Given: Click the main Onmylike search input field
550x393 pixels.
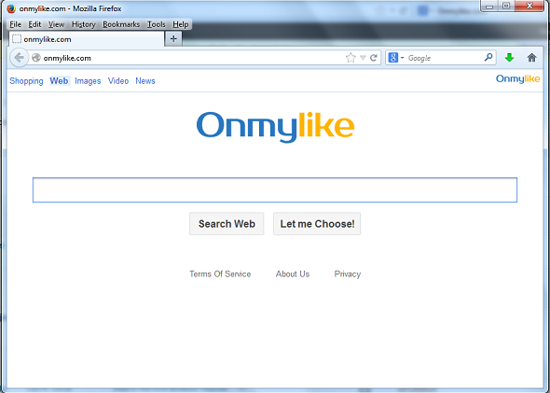Looking at the screenshot, I should pyautogui.click(x=275, y=190).
